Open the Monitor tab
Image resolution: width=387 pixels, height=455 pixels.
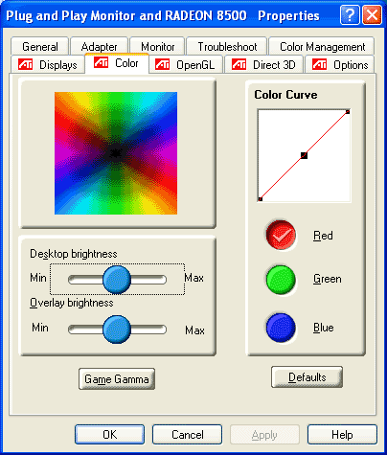pos(157,47)
